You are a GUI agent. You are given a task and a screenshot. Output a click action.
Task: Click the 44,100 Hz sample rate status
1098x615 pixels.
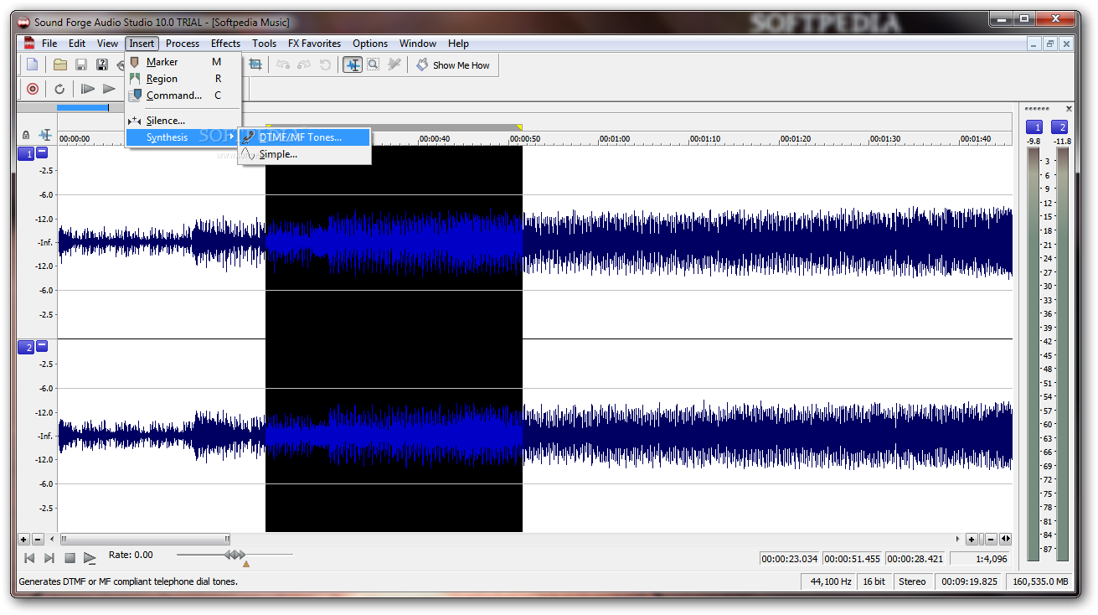(x=828, y=581)
